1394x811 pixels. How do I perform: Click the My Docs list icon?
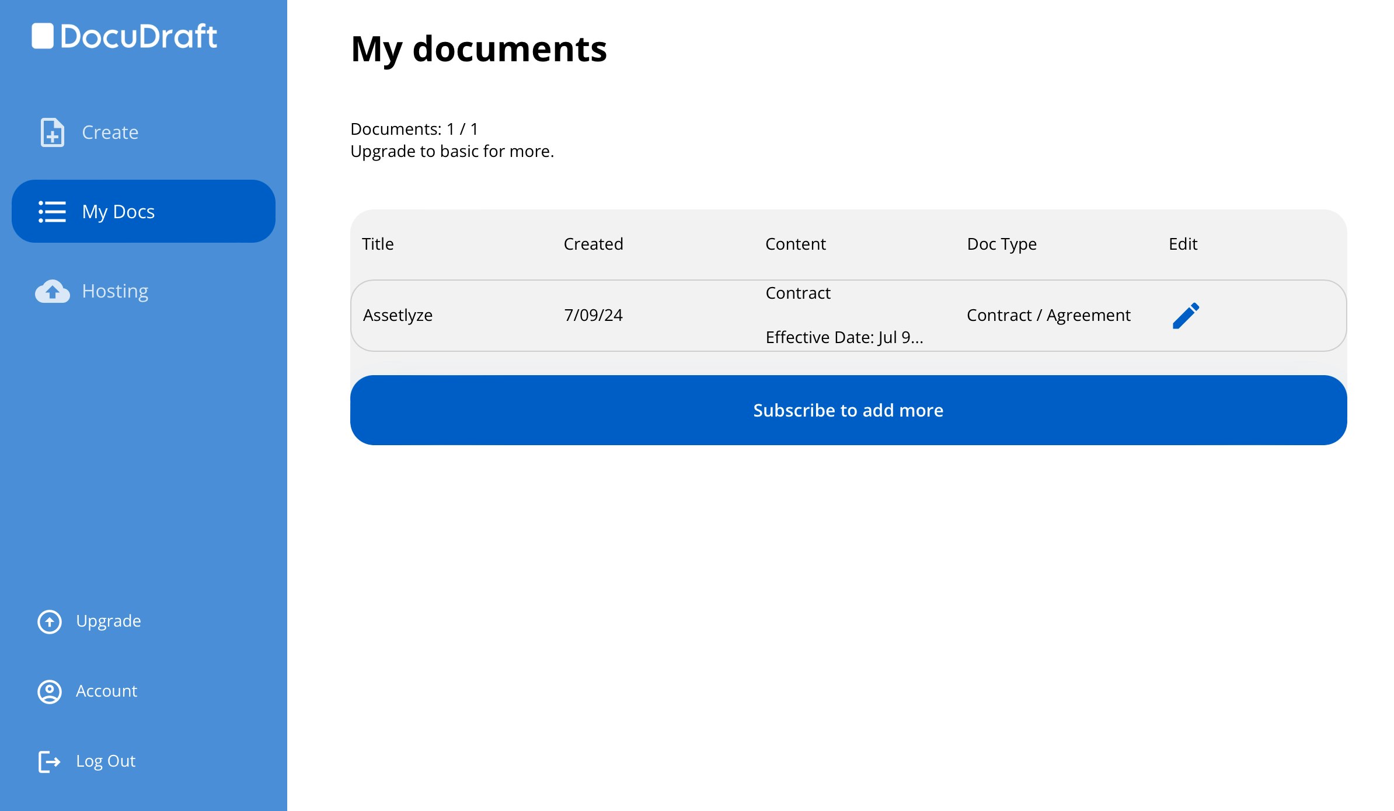point(52,212)
